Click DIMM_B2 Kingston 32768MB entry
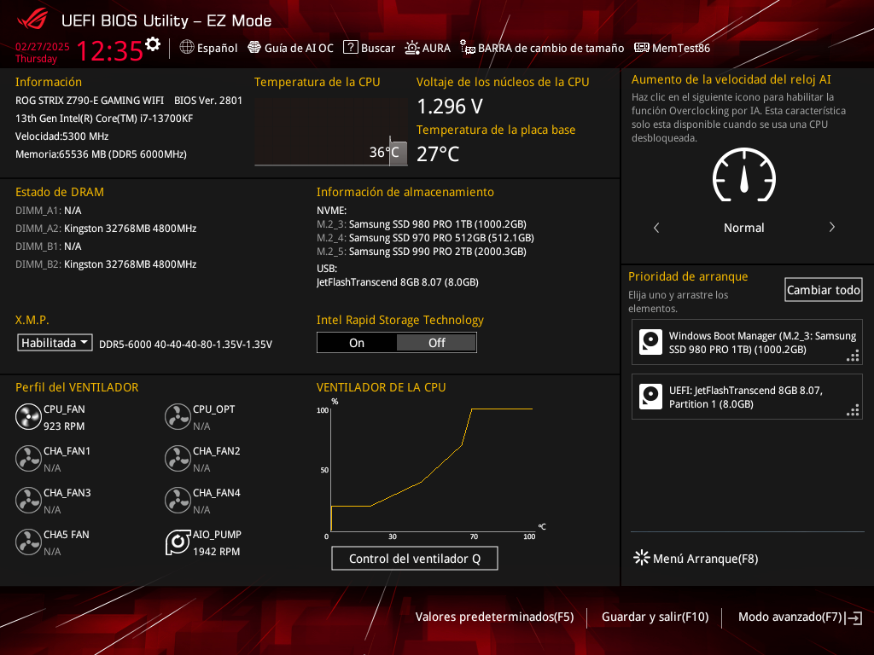This screenshot has width=874, height=655. 106,264
